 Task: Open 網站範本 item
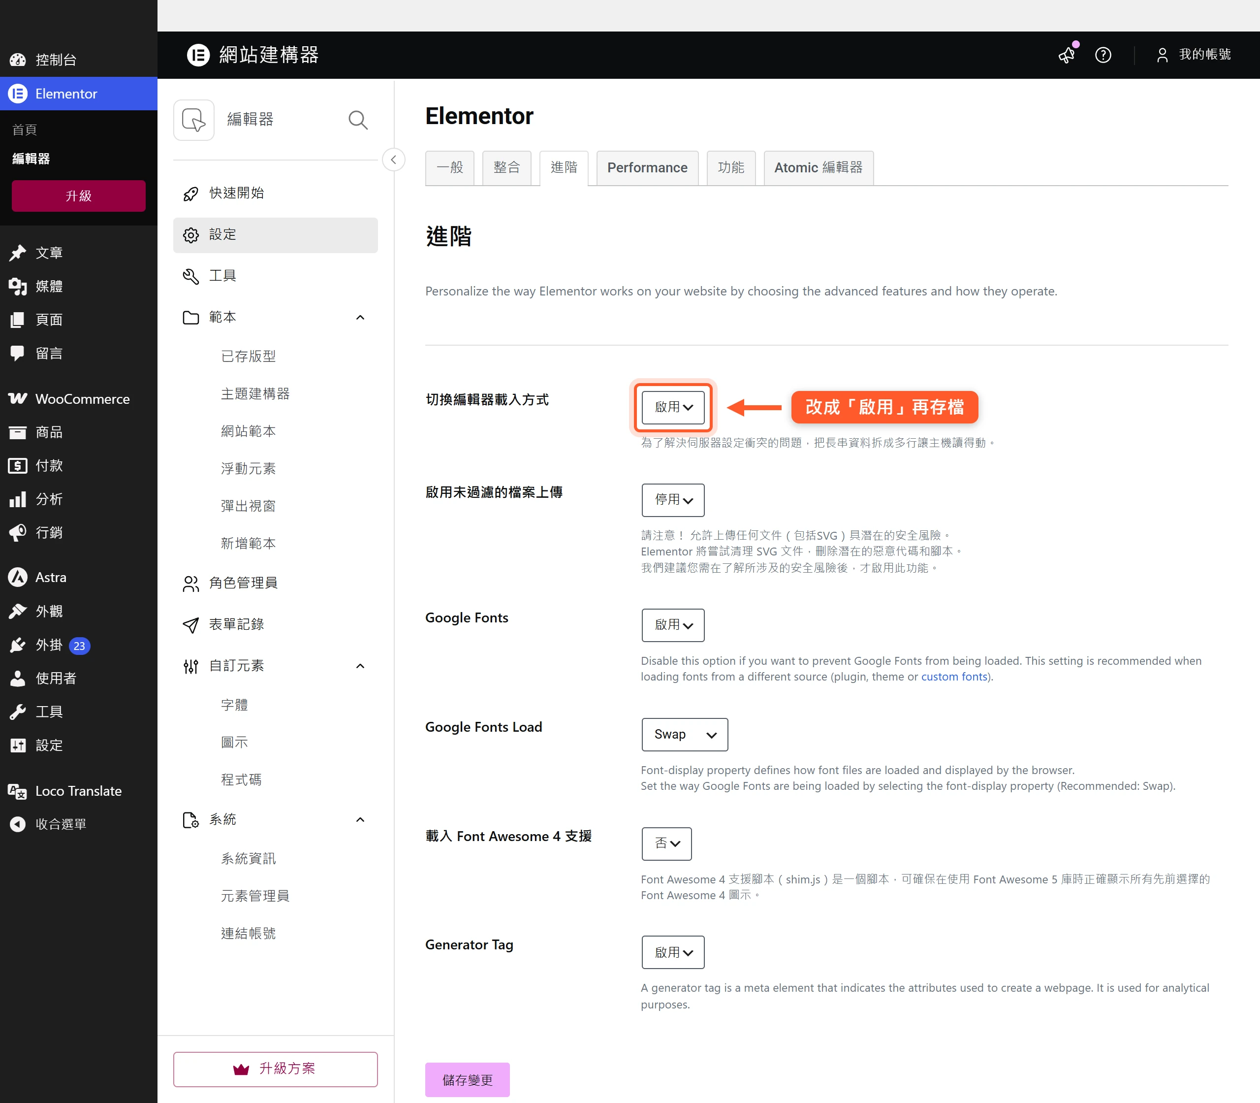tap(249, 431)
